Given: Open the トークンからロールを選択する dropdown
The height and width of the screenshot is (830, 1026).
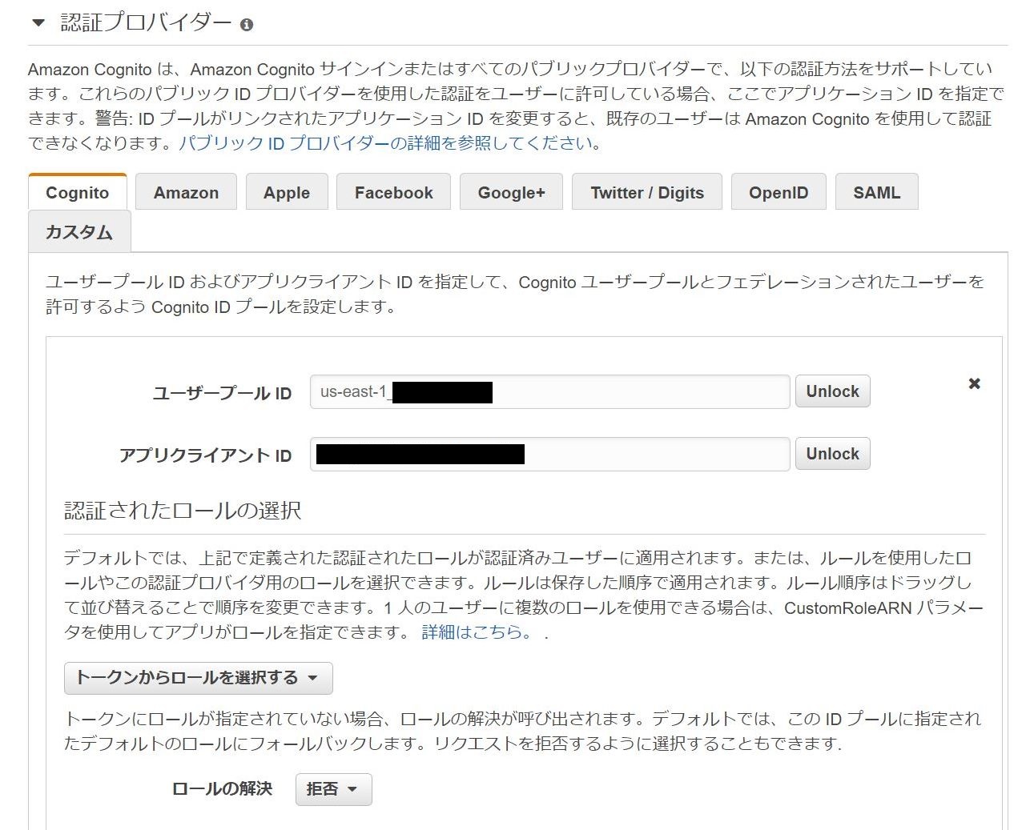Looking at the screenshot, I should pyautogui.click(x=198, y=678).
